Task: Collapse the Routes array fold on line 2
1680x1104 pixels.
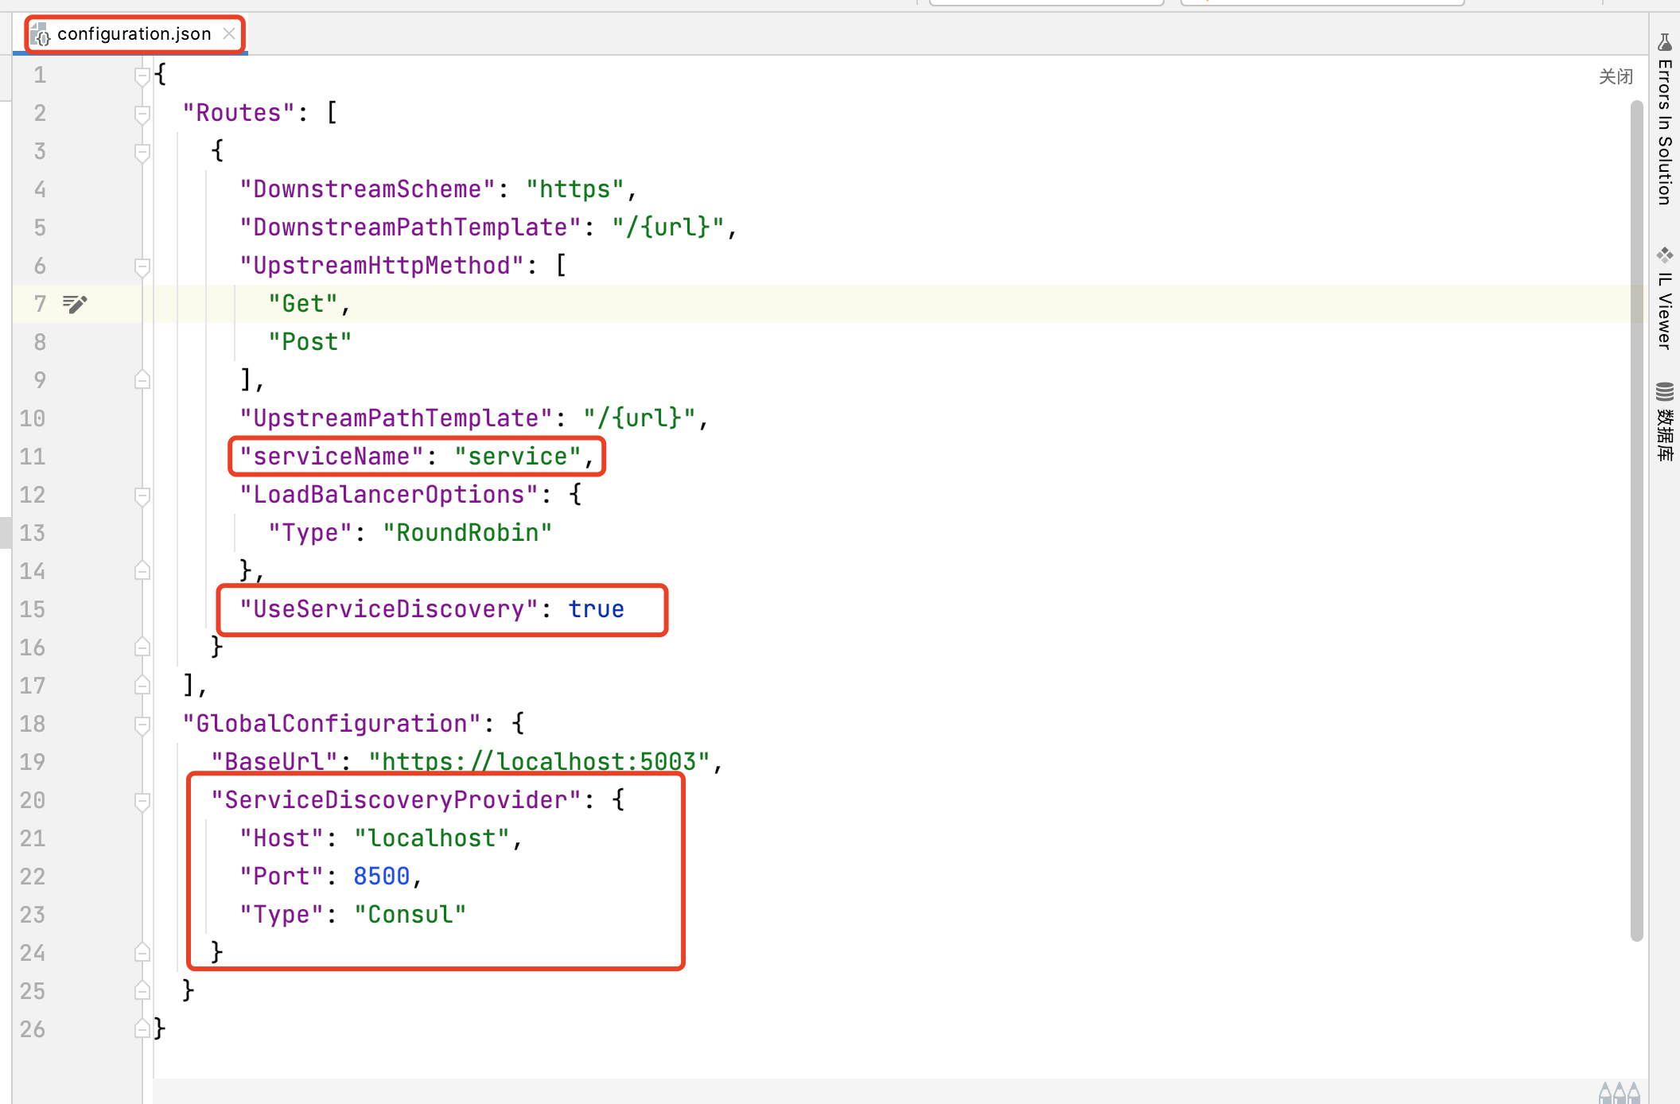Action: (x=142, y=115)
